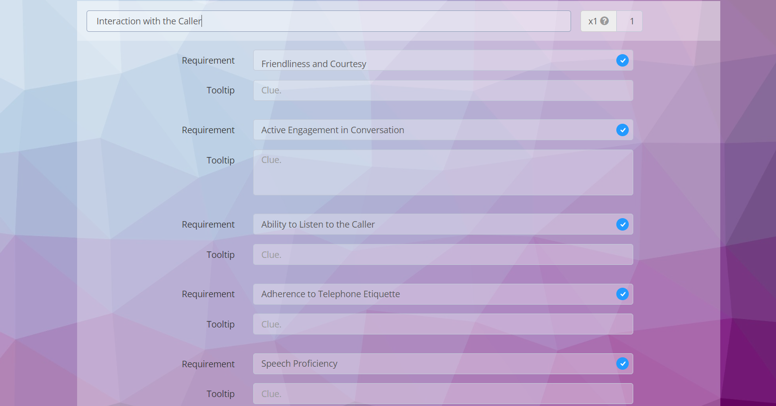Click the 'Friendliness and Courtesy' requirement field
The width and height of the screenshot is (776, 406).
pos(433,61)
